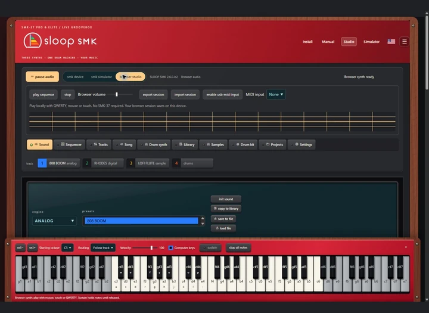Click the oct+ button

pyautogui.click(x=32, y=247)
